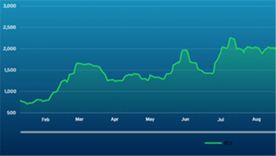Click the 2,000 y-axis value
Image resolution: width=276 pixels, height=156 pixels.
(x=10, y=48)
